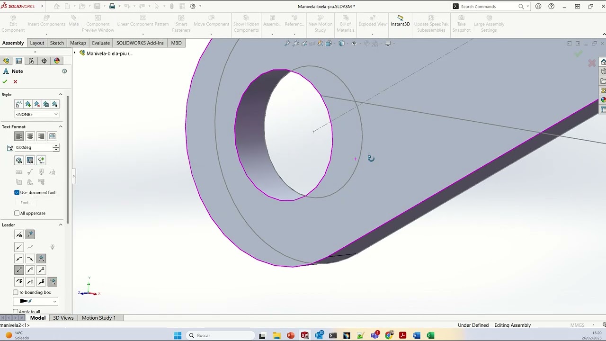Open the Note help question mark icon

[x=64, y=71]
